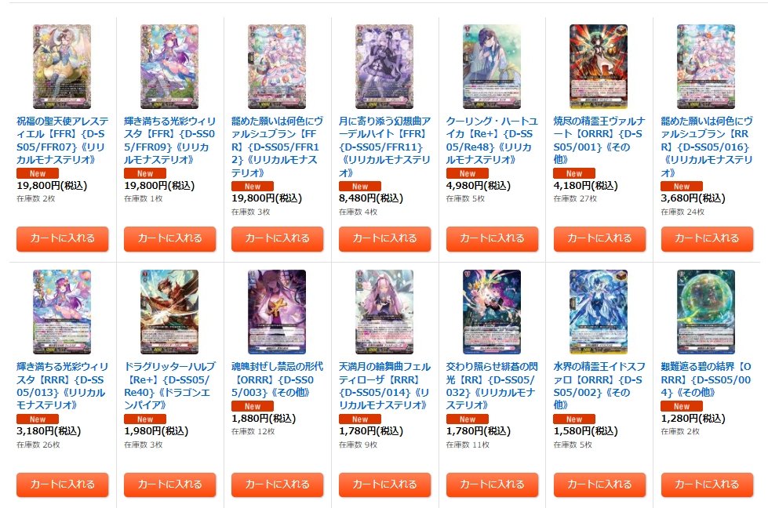Open 水界の精霊王イドスファロ product title link
Image resolution: width=768 pixels, height=508 pixels.
point(599,386)
